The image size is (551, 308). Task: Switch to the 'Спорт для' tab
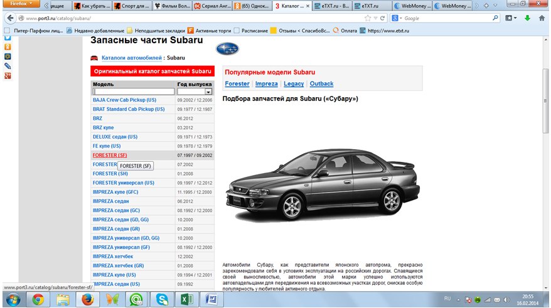(x=132, y=6)
